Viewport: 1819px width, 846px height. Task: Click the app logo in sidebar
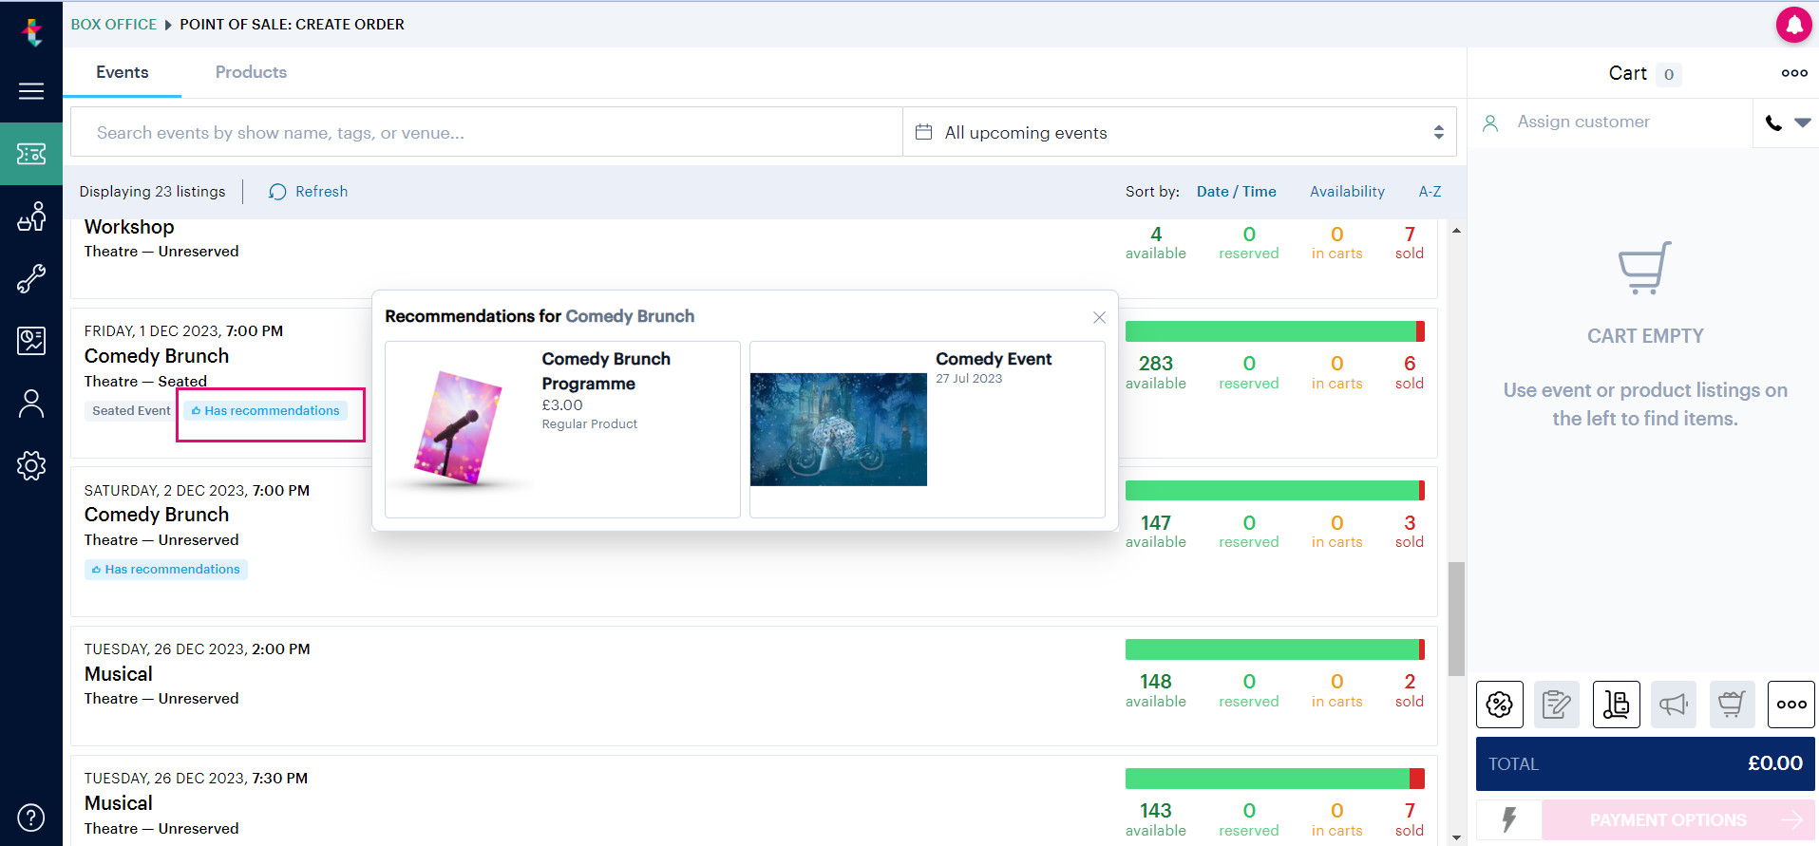(32, 33)
